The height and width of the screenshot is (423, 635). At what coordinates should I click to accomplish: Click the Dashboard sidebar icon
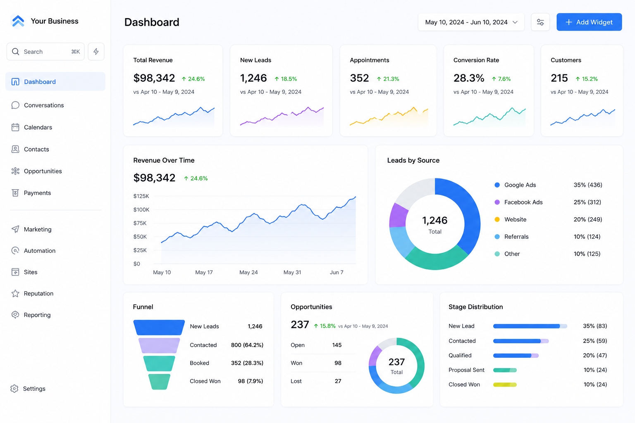pyautogui.click(x=15, y=82)
